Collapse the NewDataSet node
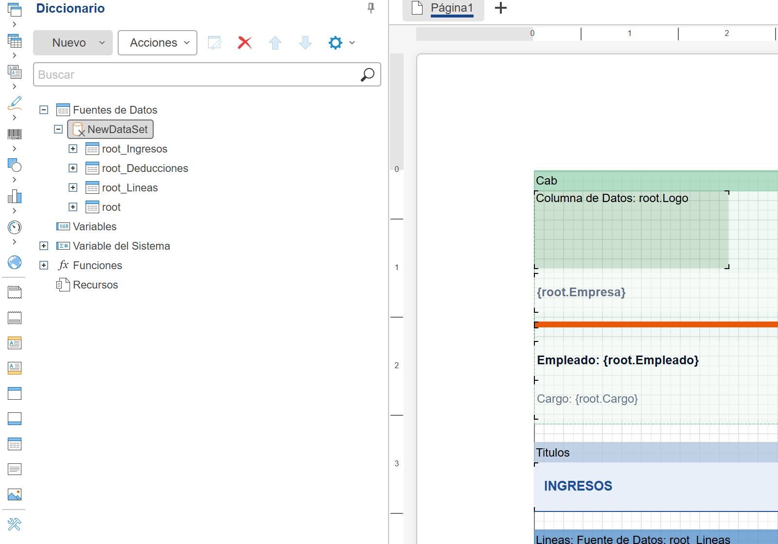778x544 pixels. (x=58, y=129)
